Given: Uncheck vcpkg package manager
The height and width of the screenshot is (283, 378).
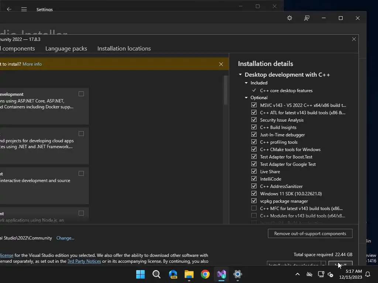Looking at the screenshot, I should coord(254,201).
